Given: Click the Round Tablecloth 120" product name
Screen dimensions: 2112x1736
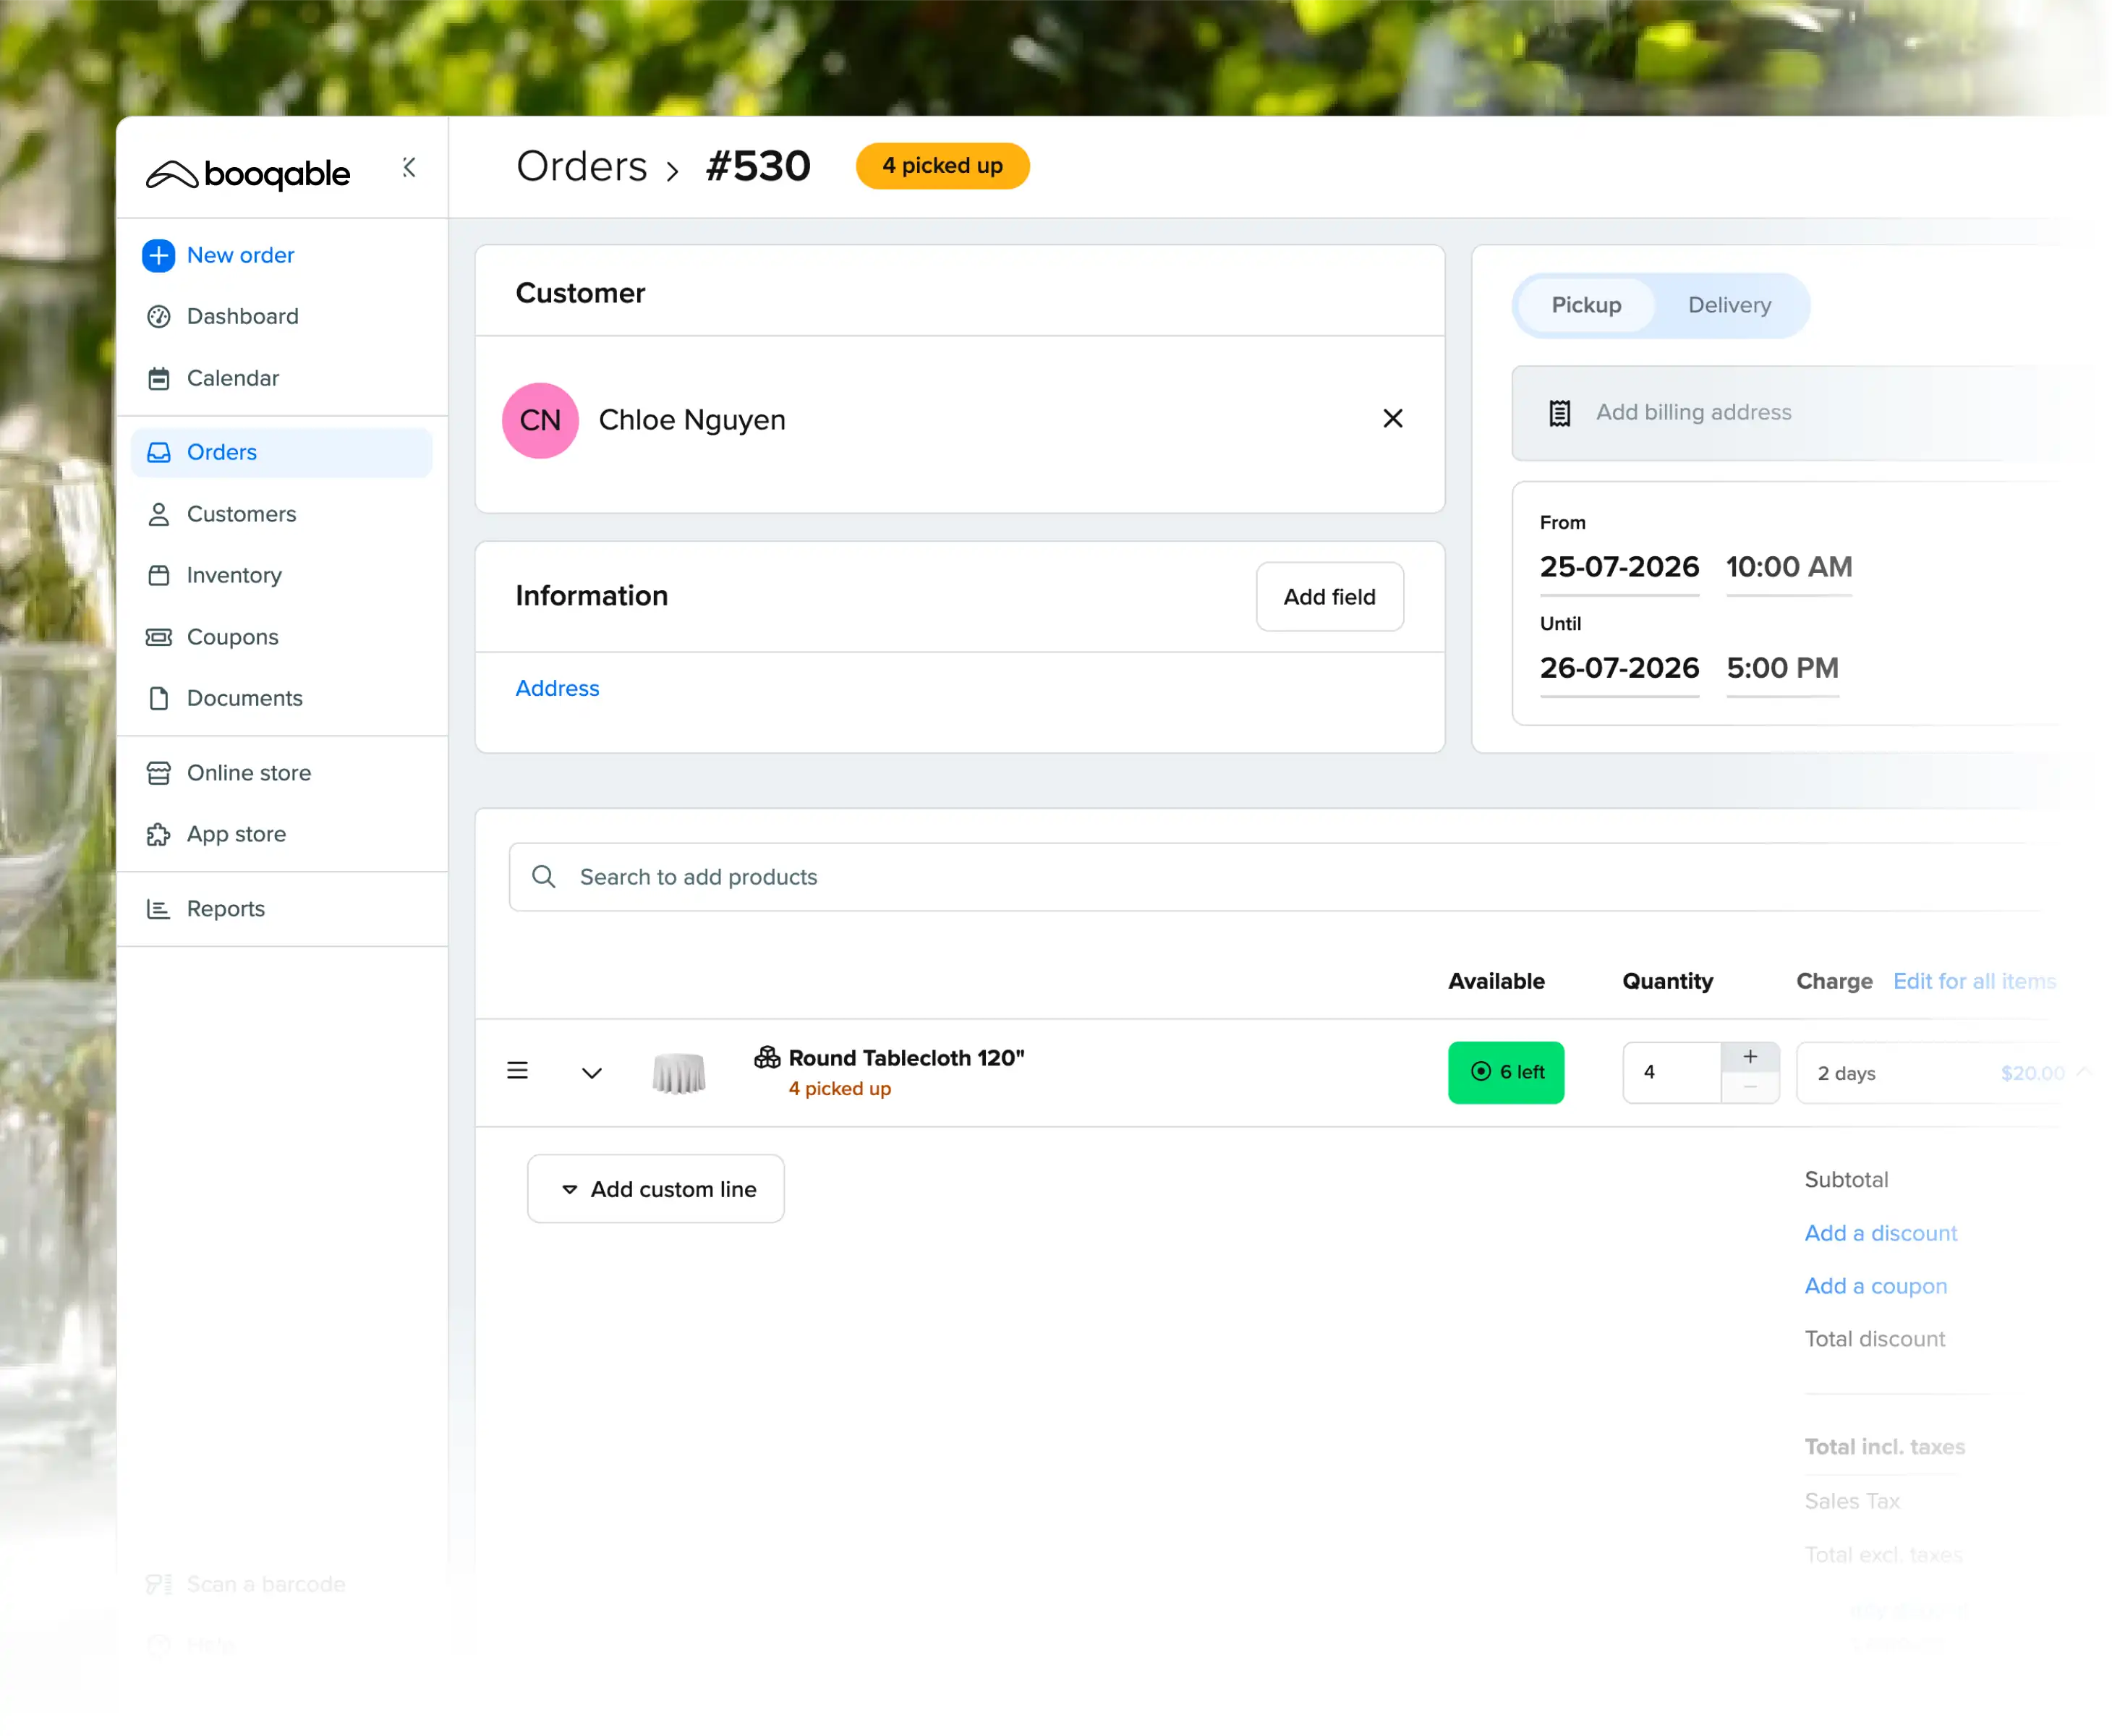Looking at the screenshot, I should tap(906, 1058).
